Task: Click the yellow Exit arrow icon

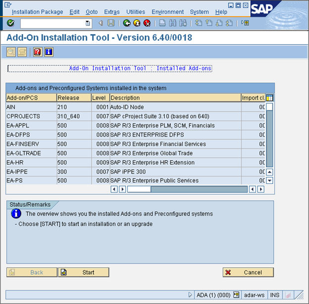Action: (137, 23)
